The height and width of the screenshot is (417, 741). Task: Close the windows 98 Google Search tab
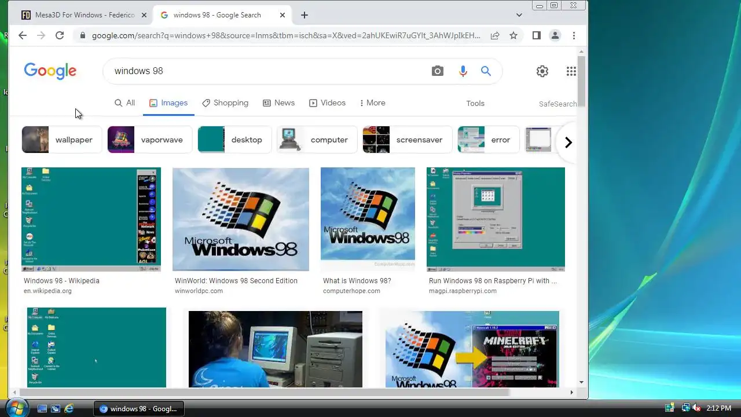pos(283,15)
